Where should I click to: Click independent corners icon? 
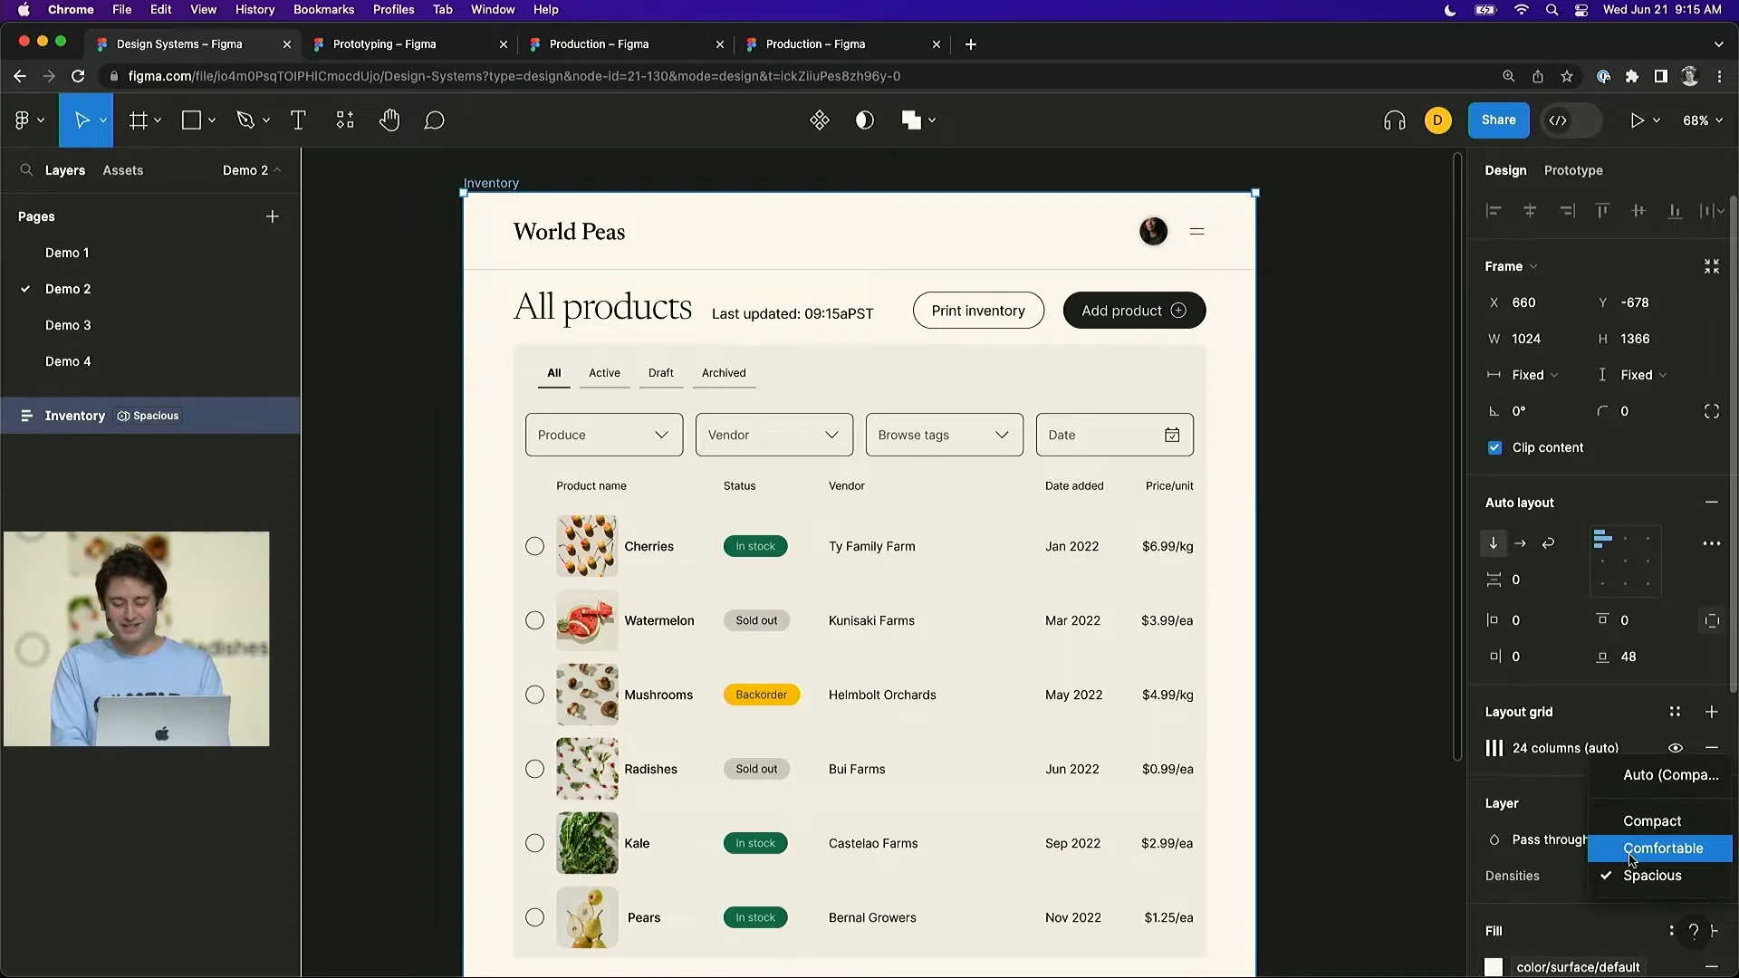tap(1712, 411)
